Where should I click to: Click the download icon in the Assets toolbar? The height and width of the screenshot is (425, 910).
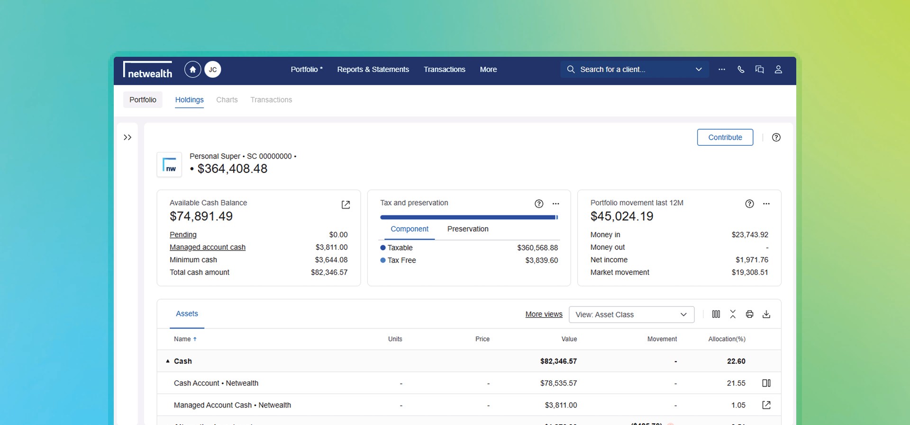(766, 314)
